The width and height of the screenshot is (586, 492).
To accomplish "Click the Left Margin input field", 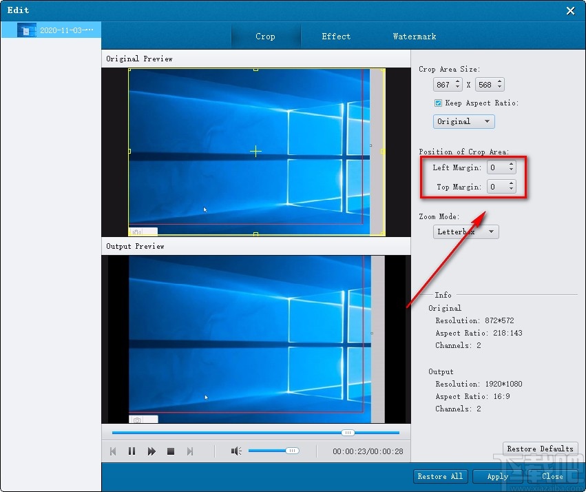I will [497, 167].
